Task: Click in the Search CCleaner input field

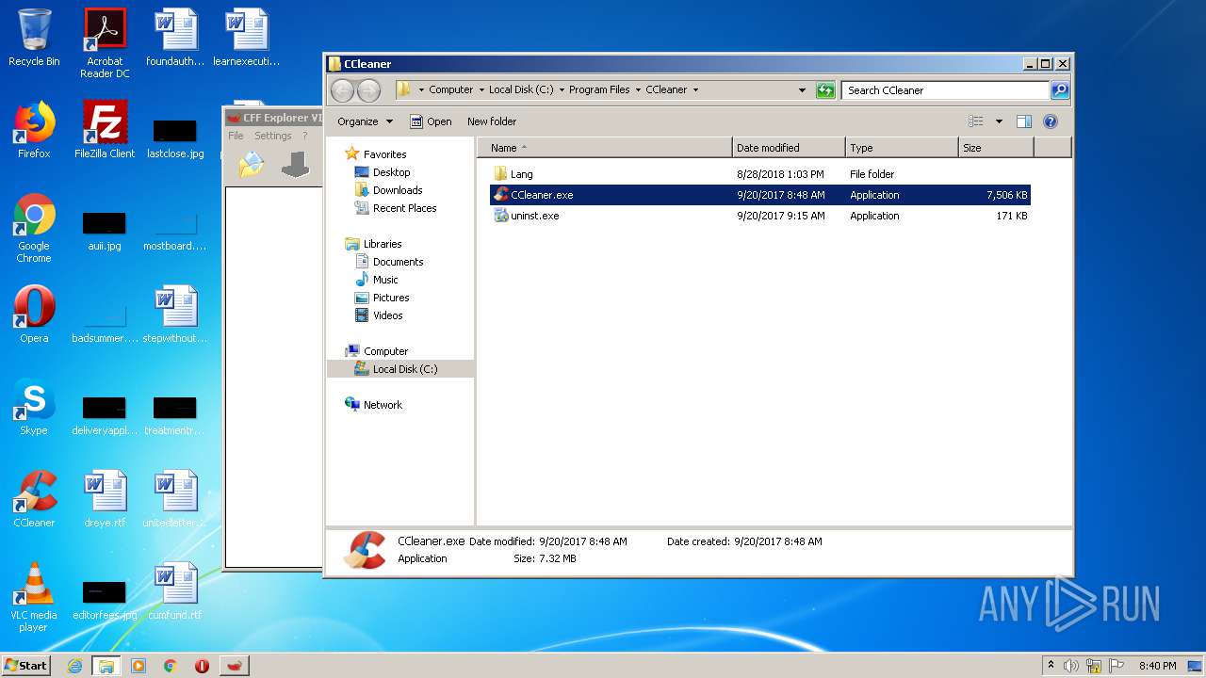Action: click(x=945, y=90)
